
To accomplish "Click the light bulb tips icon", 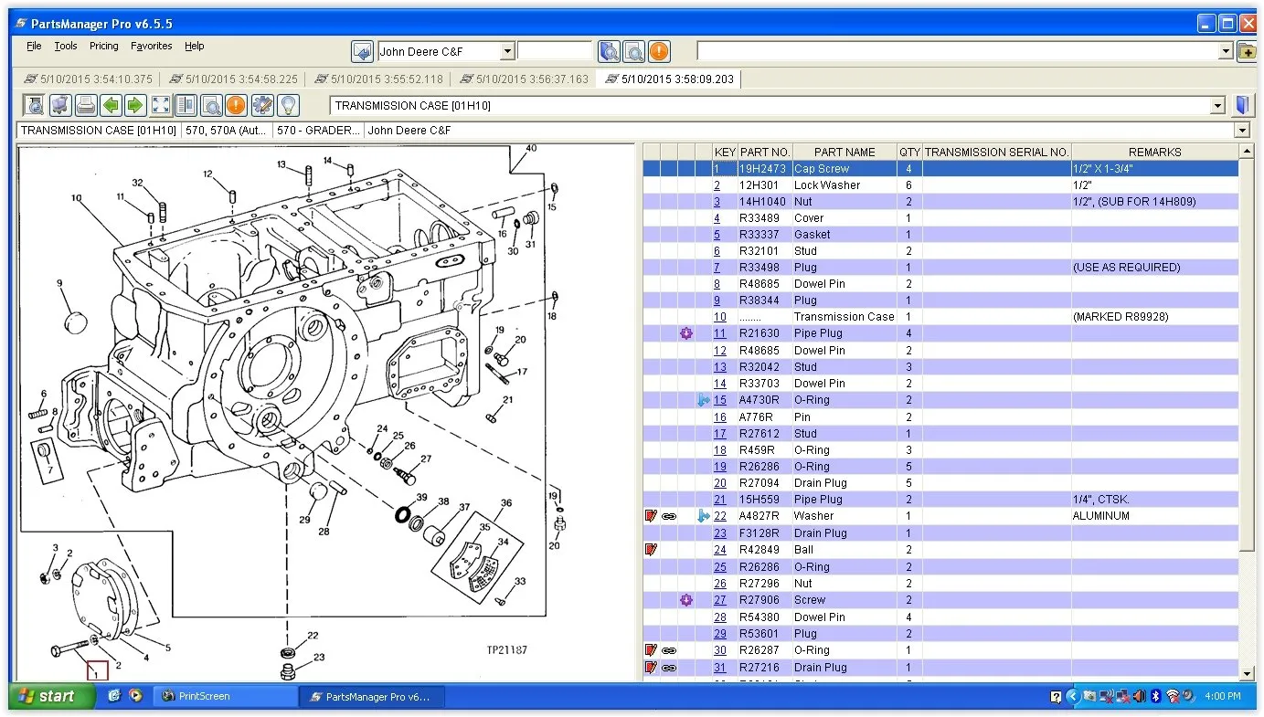I will (287, 105).
